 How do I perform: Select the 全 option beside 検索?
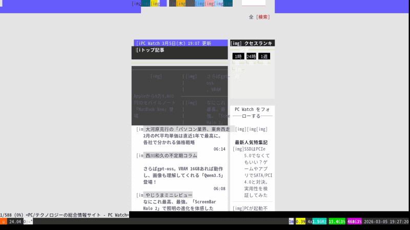(x=251, y=17)
